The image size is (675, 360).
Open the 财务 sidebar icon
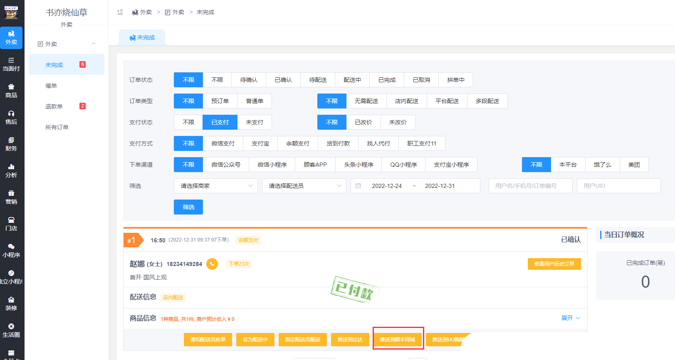click(11, 144)
